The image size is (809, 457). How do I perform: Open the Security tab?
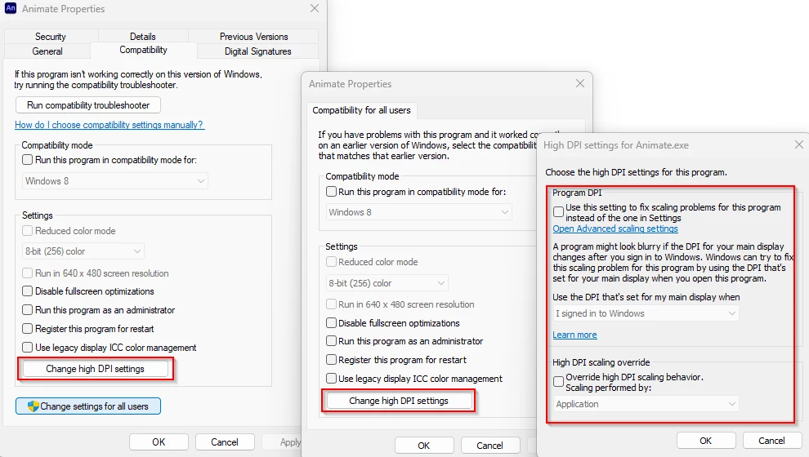51,37
